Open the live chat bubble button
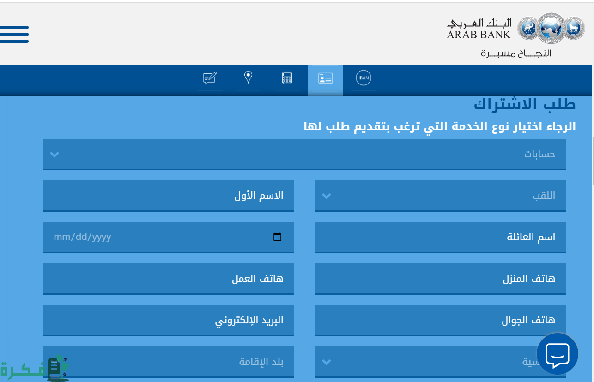Image resolution: width=594 pixels, height=382 pixels. coord(557,354)
